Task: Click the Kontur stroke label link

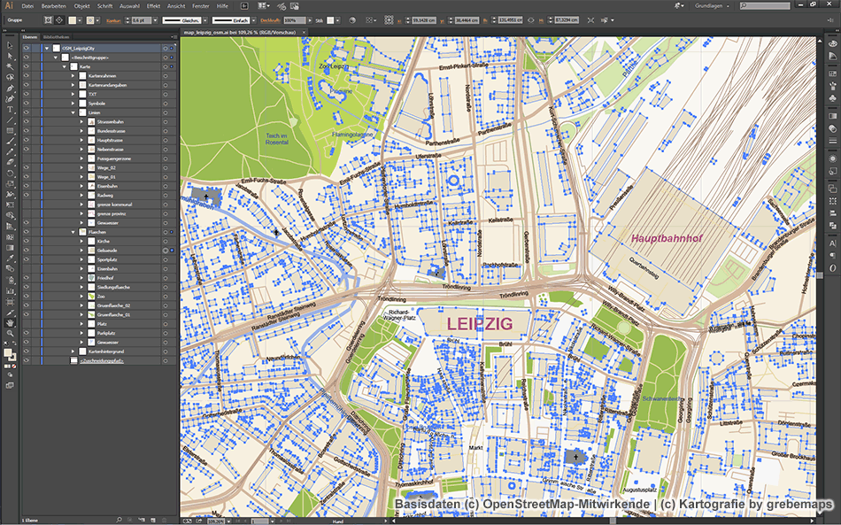Action: [112, 19]
